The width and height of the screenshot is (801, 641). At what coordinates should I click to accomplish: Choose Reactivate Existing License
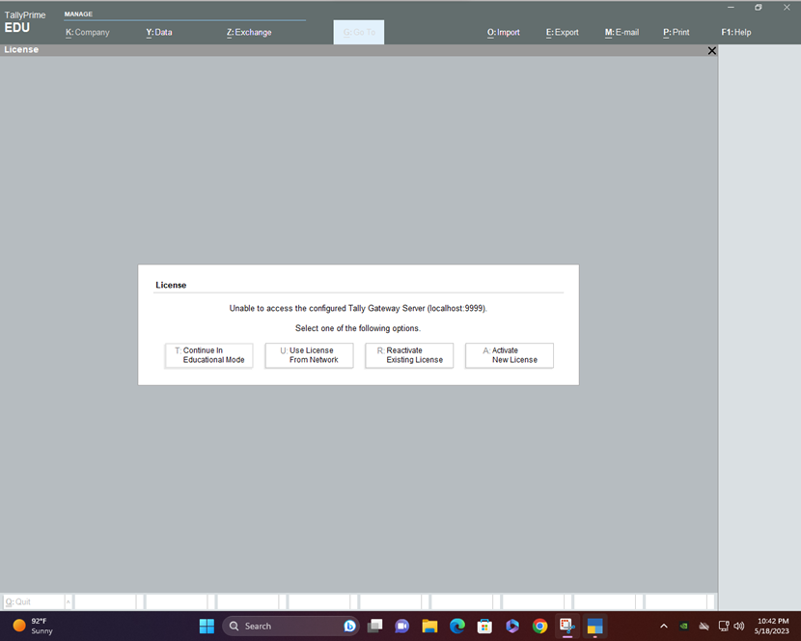click(x=409, y=355)
